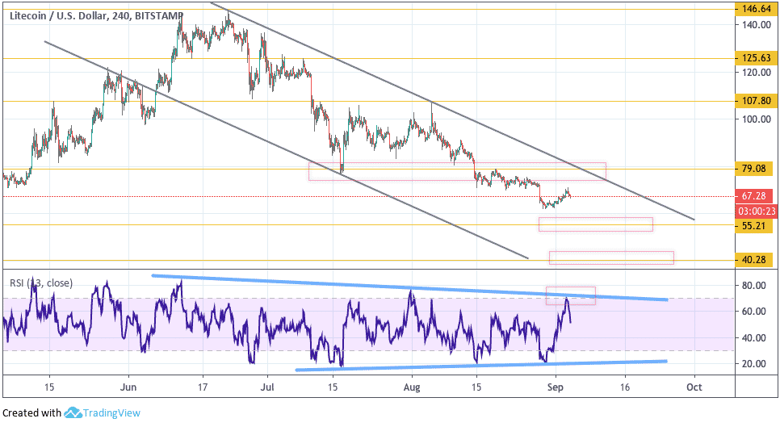The width and height of the screenshot is (780, 427).
Task: Click the Oct label on time axis
Action: point(694,387)
